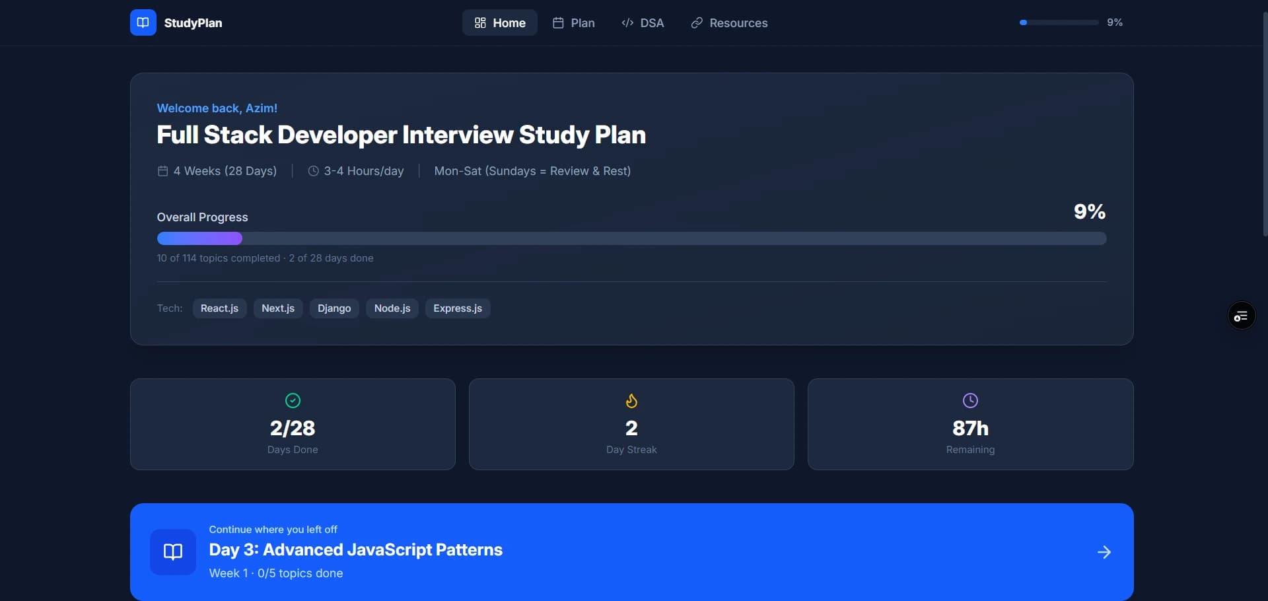
Task: Toggle the Node.js tech tag
Action: 392,308
